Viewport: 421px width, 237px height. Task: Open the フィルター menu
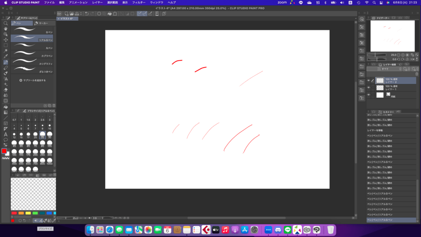click(139, 3)
